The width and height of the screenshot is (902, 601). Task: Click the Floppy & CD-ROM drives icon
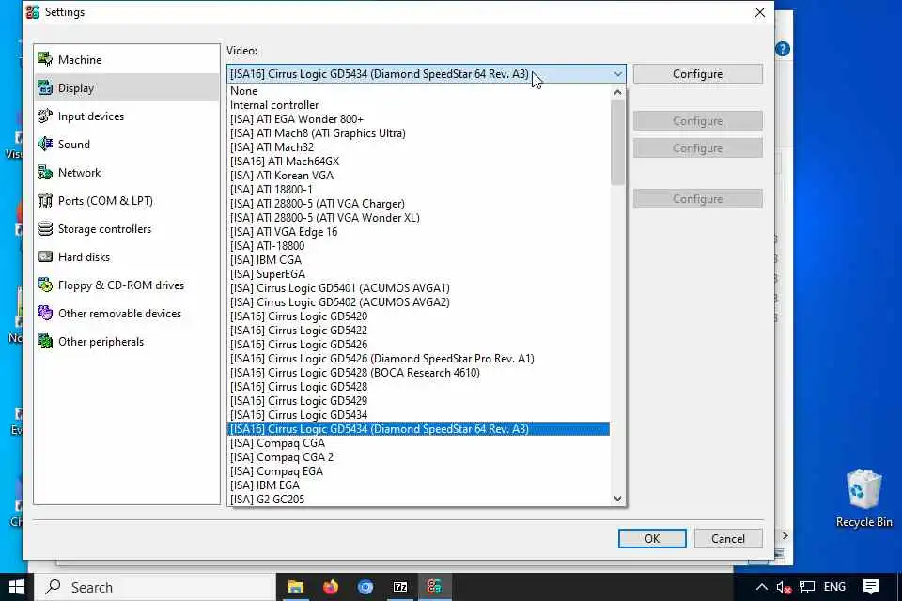click(x=45, y=285)
